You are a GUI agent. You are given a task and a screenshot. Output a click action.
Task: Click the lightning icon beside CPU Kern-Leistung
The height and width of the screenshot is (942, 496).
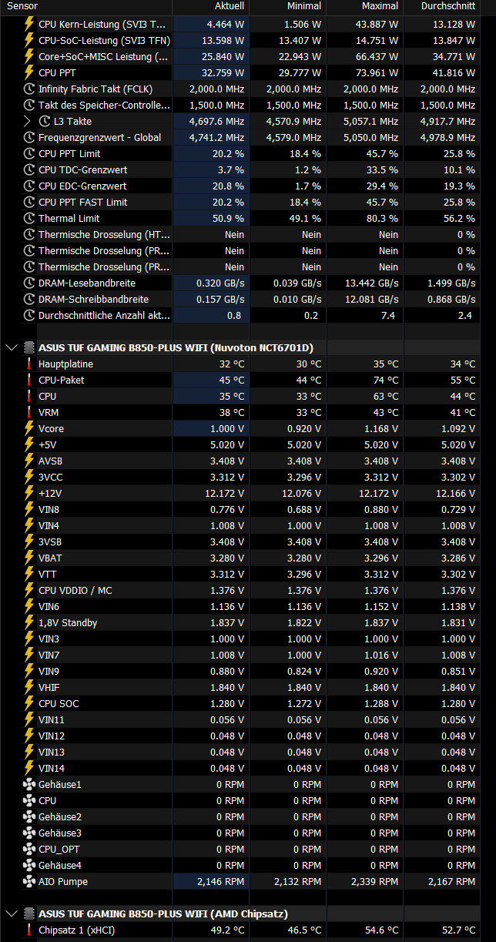tap(29, 24)
